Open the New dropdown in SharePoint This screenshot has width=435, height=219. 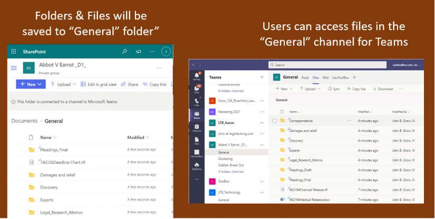tap(31, 84)
